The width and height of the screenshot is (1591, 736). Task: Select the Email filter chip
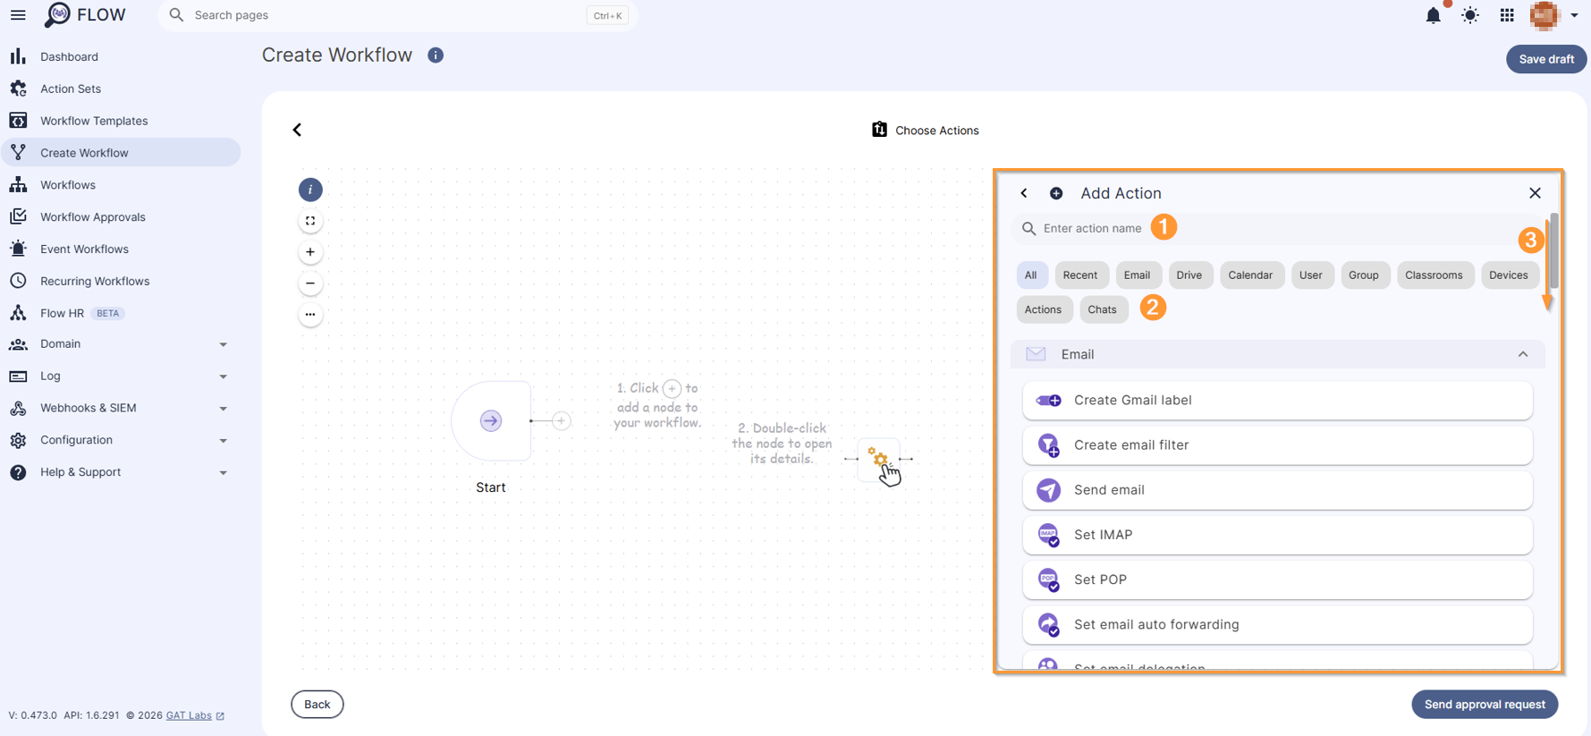pyautogui.click(x=1137, y=275)
